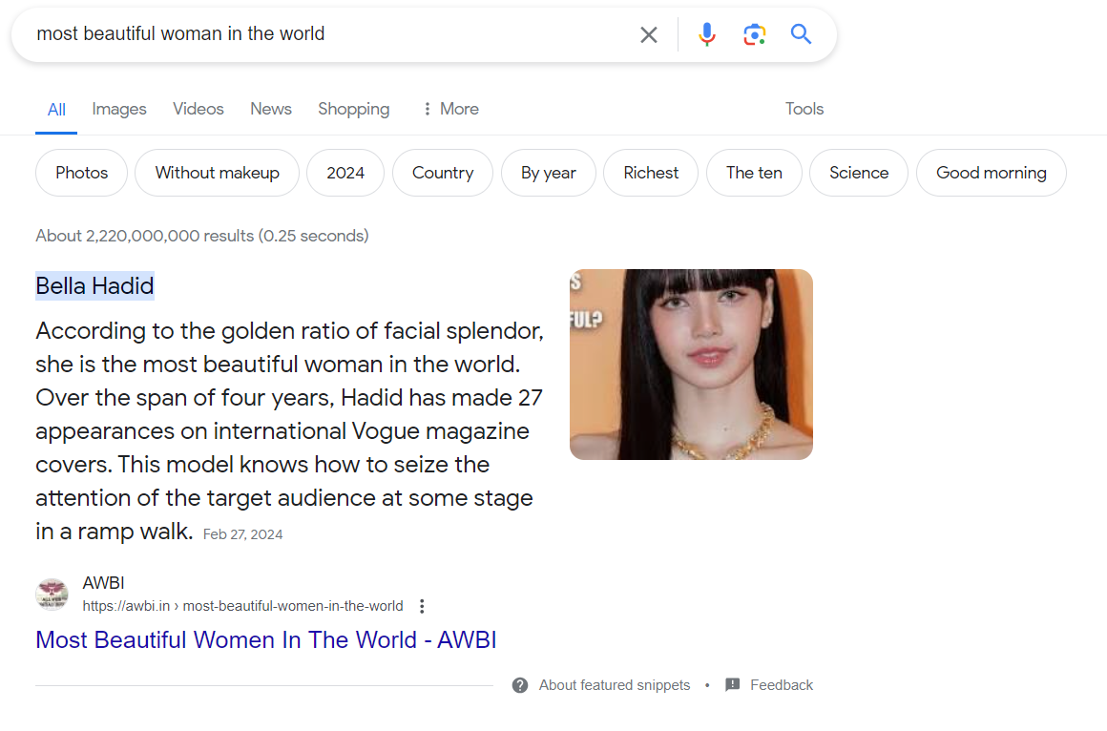
Task: Submit search with the magnifying glass icon
Action: point(801,34)
